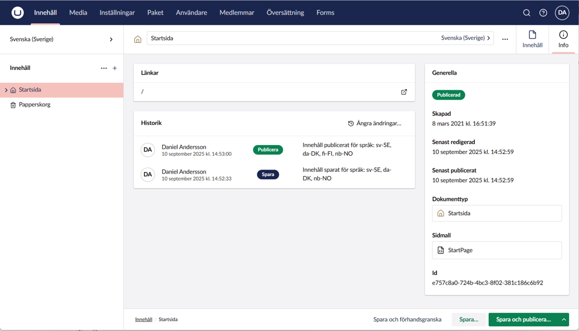This screenshot has height=331, width=579.
Task: Open the search magnifier icon
Action: [x=526, y=13]
